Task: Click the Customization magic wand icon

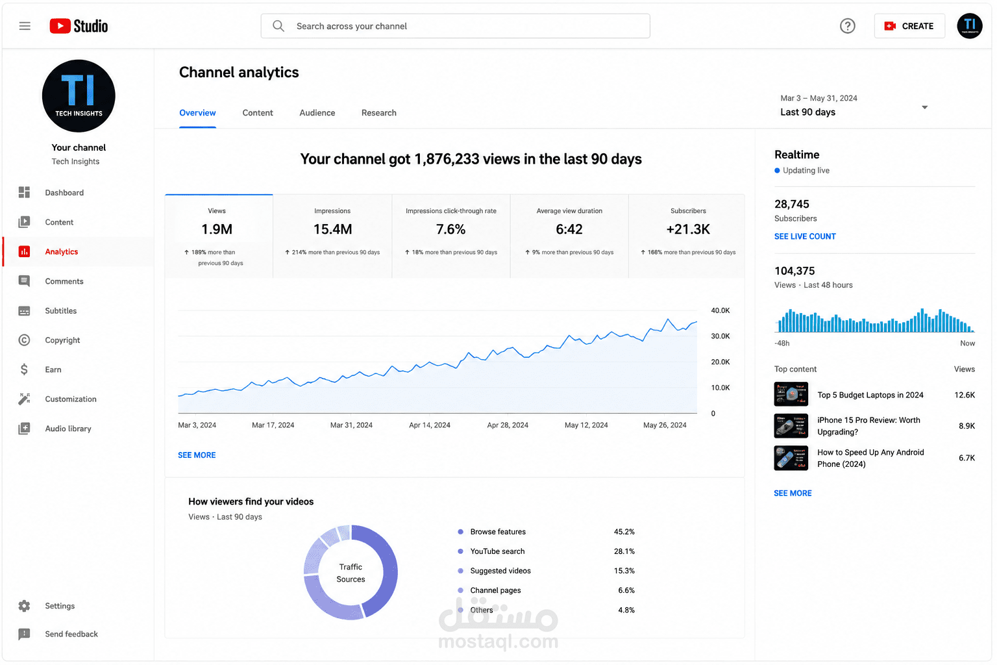Action: (24, 399)
